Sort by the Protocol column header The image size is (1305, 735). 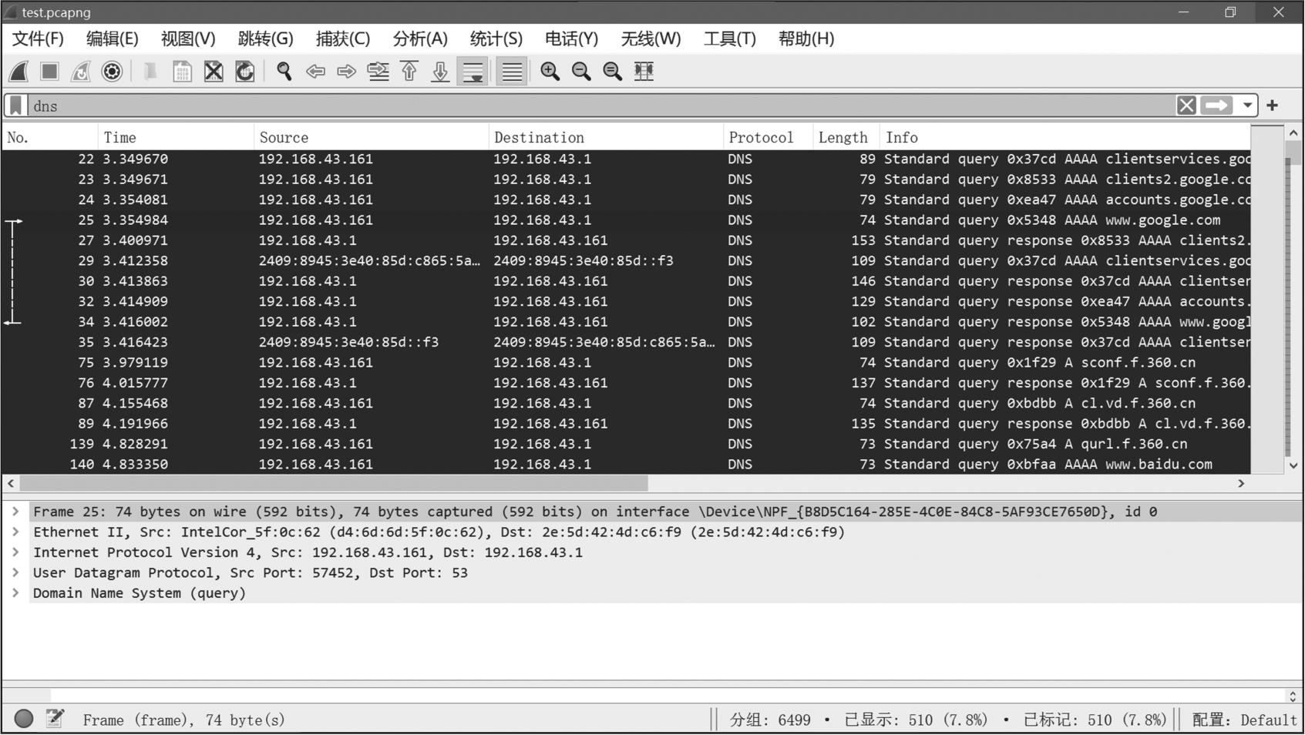click(x=769, y=138)
